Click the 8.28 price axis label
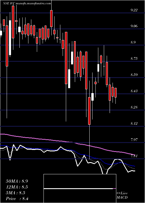The width and height of the screenshot is (145, 203). (x=134, y=107)
